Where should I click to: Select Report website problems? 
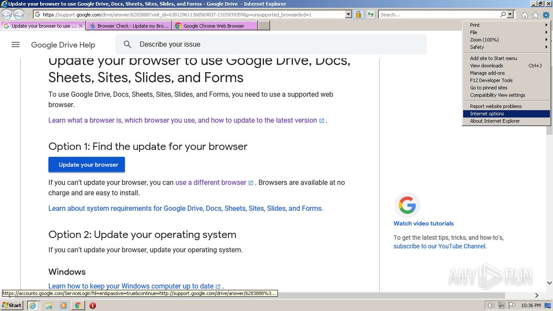pyautogui.click(x=506, y=106)
